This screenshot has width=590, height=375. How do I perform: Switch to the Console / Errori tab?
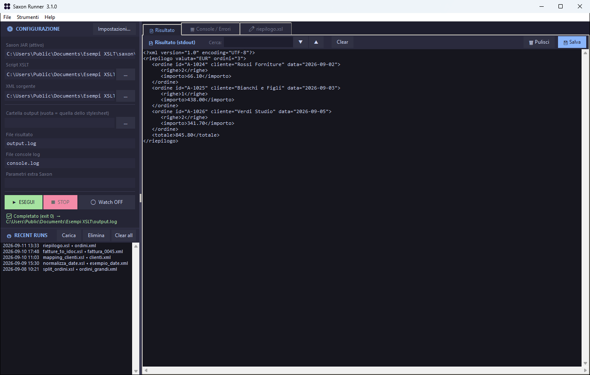210,29
